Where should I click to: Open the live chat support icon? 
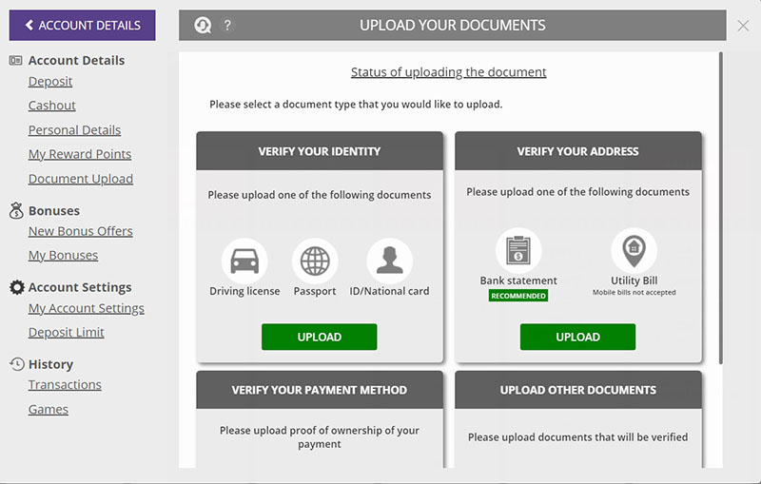click(x=203, y=26)
